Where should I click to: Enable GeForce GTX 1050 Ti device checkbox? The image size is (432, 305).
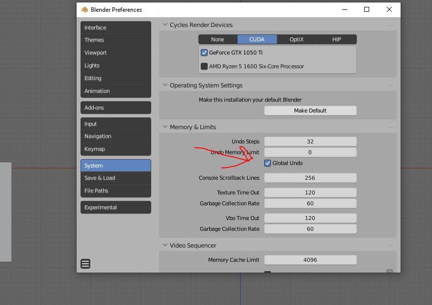click(x=204, y=53)
